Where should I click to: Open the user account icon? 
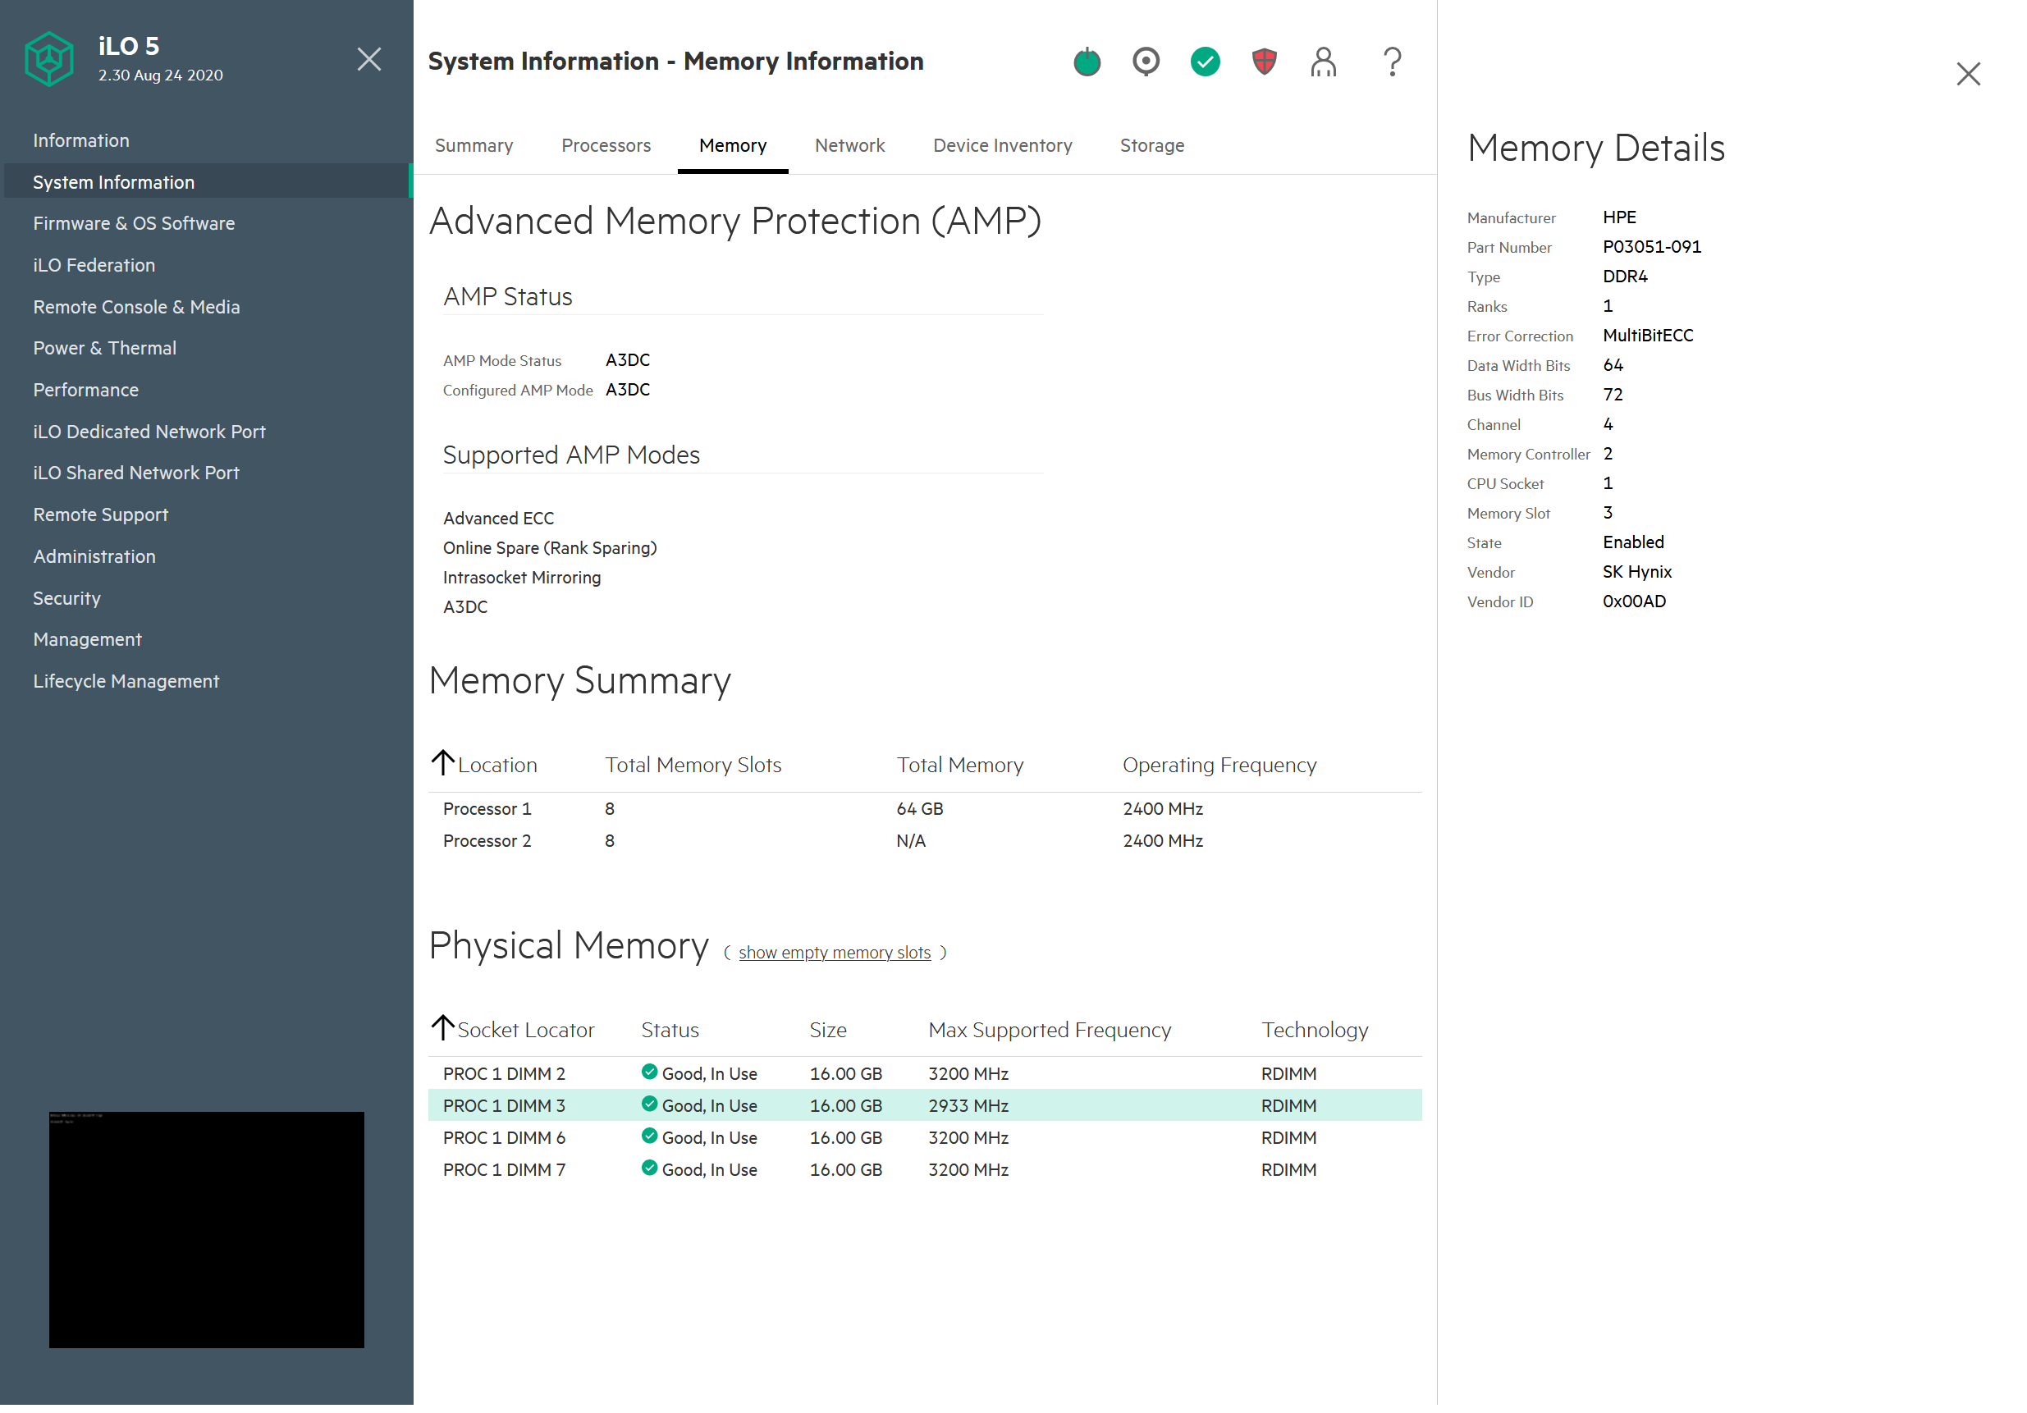coord(1324,62)
